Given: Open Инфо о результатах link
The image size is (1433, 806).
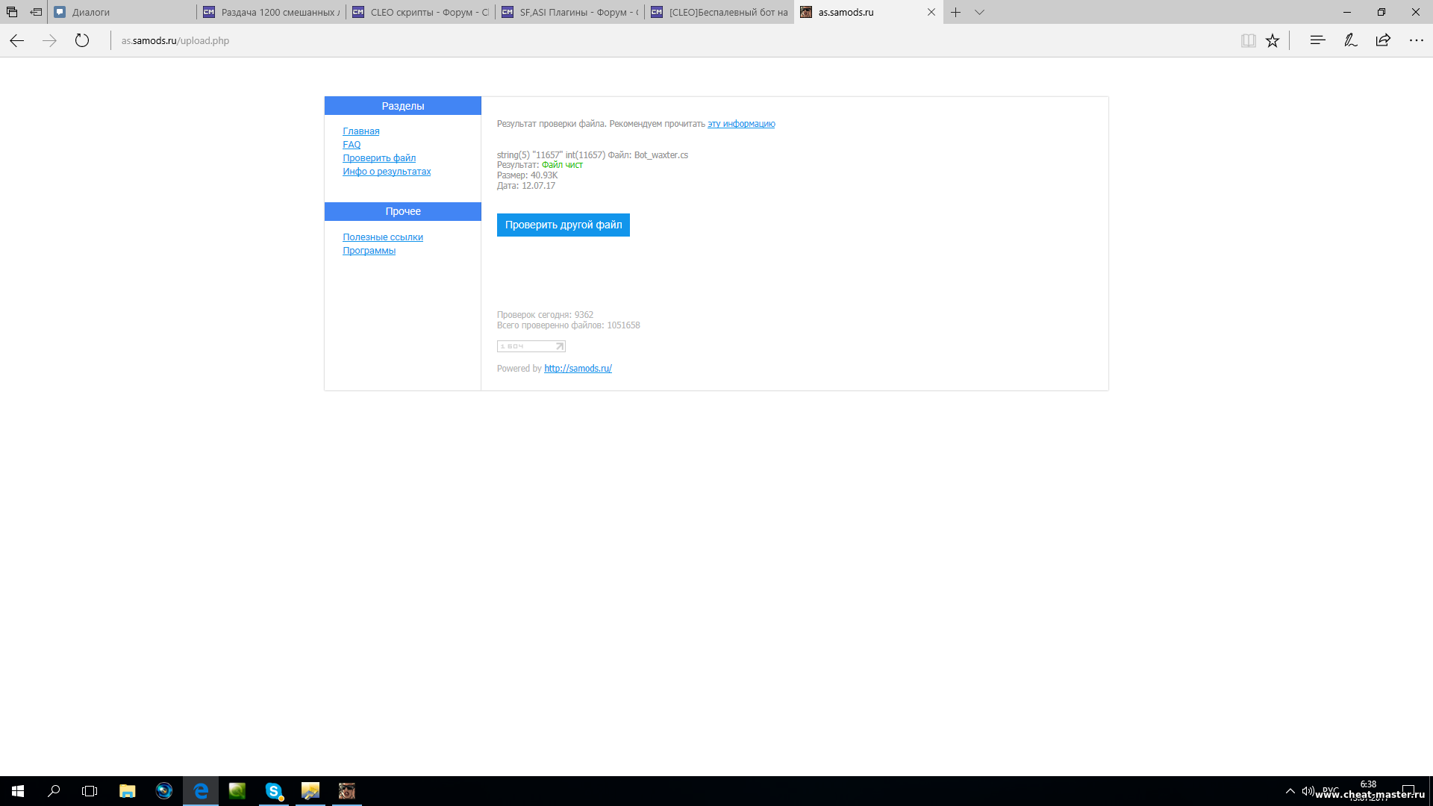Looking at the screenshot, I should tap(387, 172).
